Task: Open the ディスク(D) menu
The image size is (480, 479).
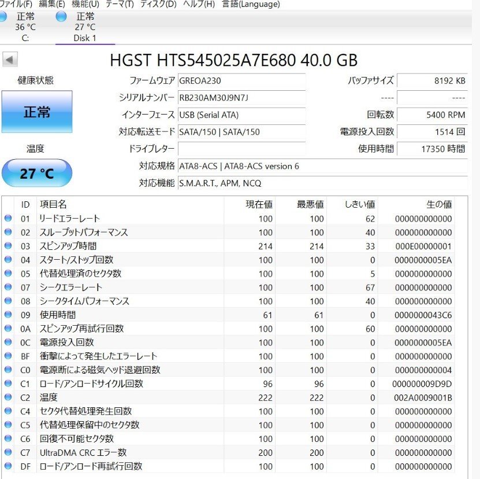Action: 158,4
